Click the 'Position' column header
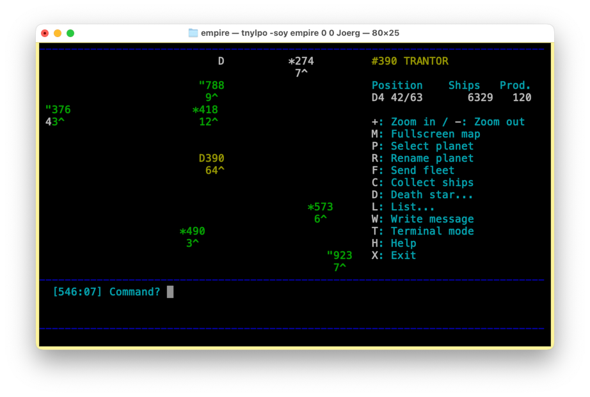Viewport: 590px width, 397px height. coord(397,85)
